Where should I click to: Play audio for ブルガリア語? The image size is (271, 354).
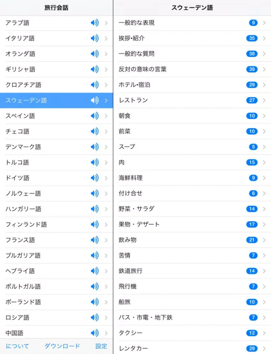pos(95,256)
